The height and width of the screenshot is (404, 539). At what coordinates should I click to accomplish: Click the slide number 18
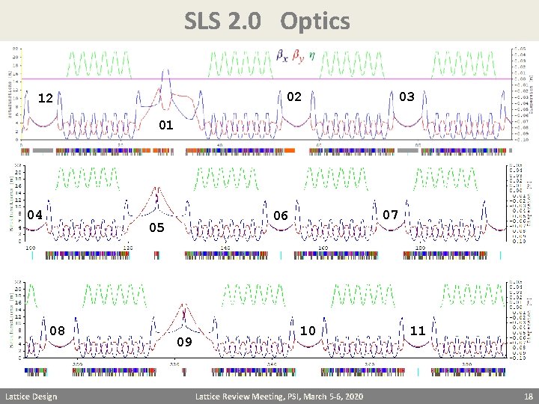click(x=529, y=397)
